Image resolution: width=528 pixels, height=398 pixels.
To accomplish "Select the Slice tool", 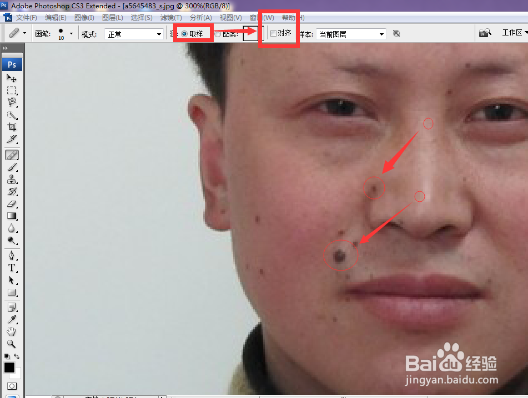I will (x=12, y=139).
